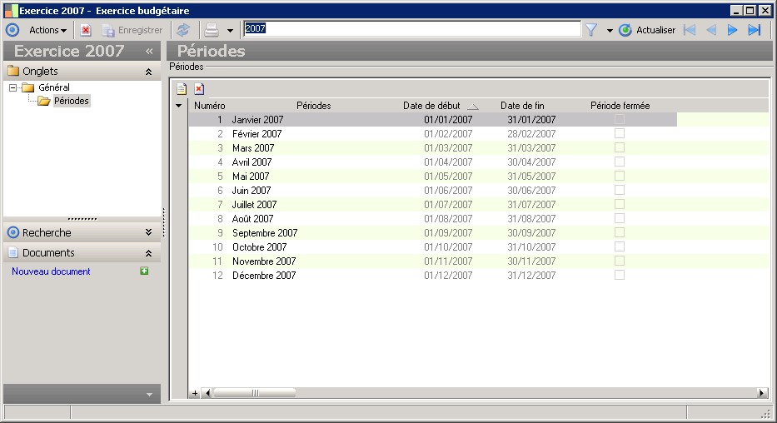The height and width of the screenshot is (423, 777).
Task: Select the Décembre 2007 period name
Action: [x=264, y=276]
